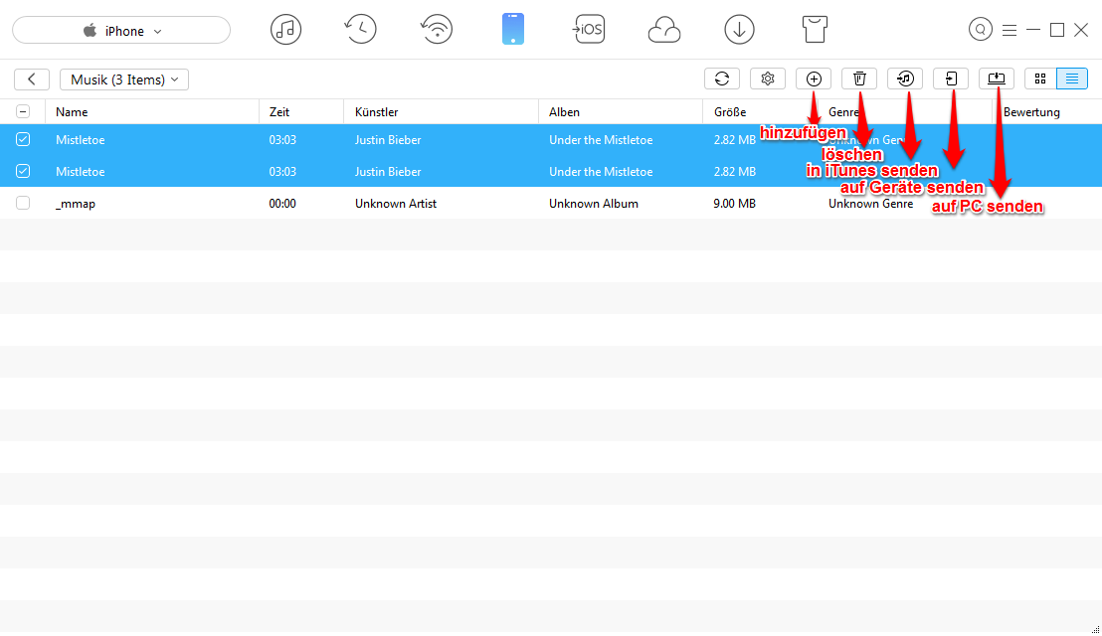Select the connected iPhone device icon
The width and height of the screenshot is (1102, 636).
tap(513, 29)
